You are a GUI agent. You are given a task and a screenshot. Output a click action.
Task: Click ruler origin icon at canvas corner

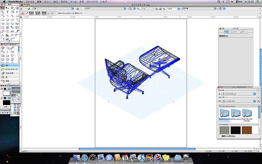pos(21,17)
